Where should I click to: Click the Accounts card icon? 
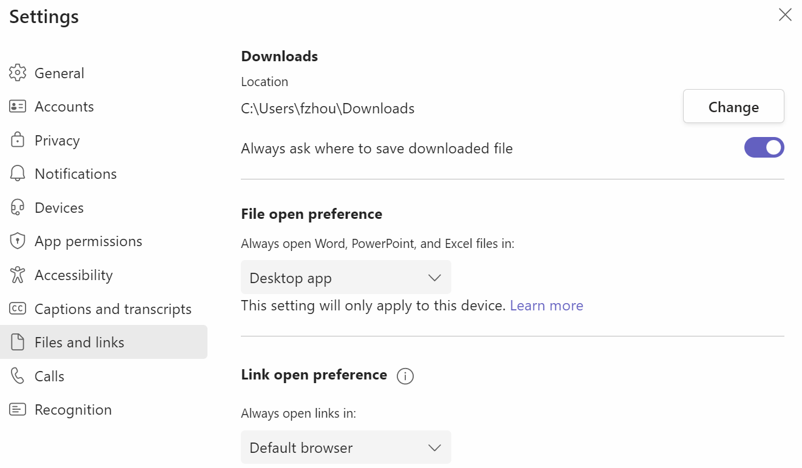(x=18, y=107)
